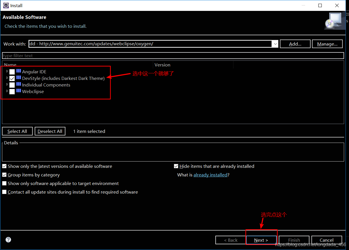
Task: Expand the Individual Components tree node
Action: point(7,84)
